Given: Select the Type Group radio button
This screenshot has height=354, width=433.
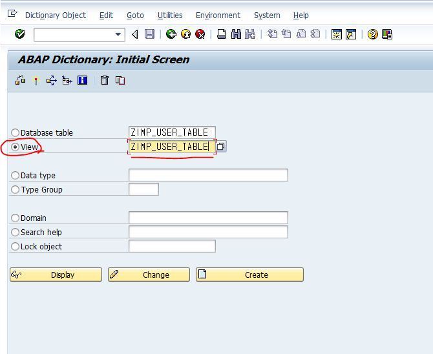Looking at the screenshot, I should 15,189.
